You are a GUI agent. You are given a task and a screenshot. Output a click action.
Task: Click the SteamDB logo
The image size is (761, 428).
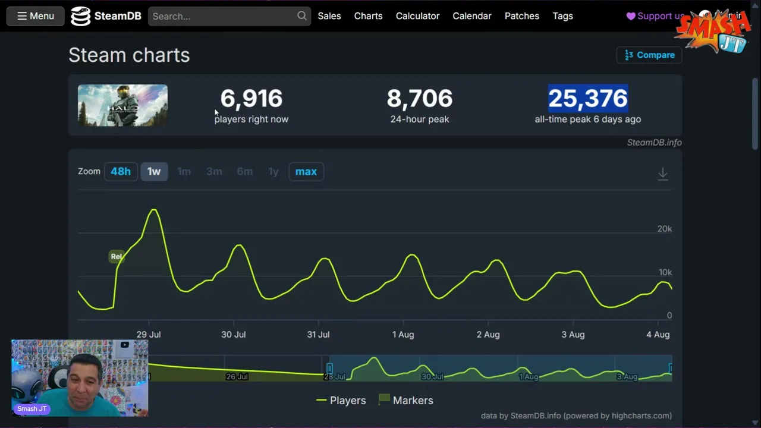point(106,16)
